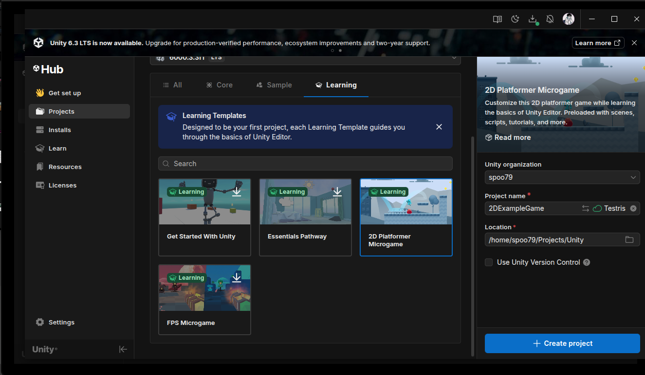Click Read more about 2D Platformer Microgame
The image size is (645, 375).
(x=508, y=137)
